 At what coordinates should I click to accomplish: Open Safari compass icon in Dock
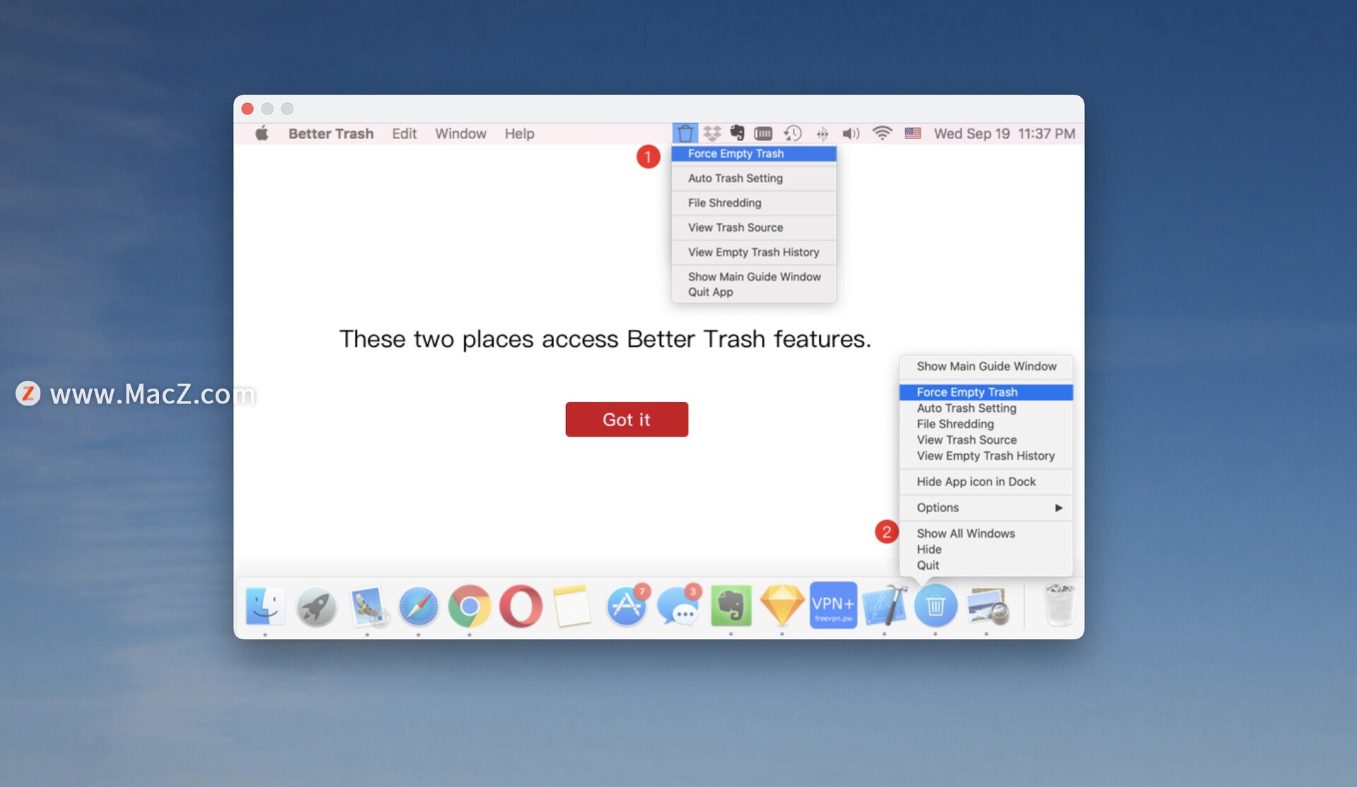(x=418, y=606)
